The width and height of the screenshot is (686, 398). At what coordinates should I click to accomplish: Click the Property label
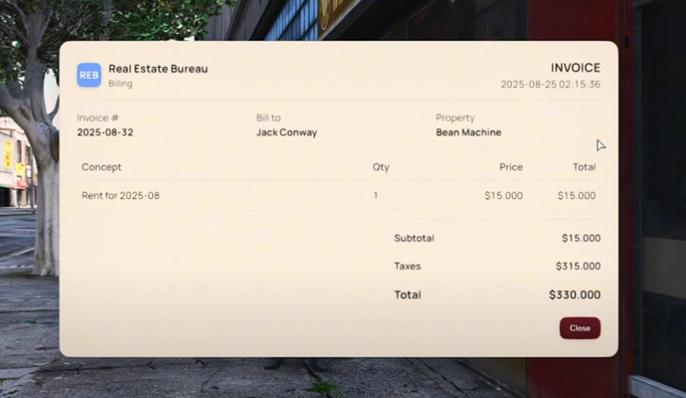(x=455, y=117)
